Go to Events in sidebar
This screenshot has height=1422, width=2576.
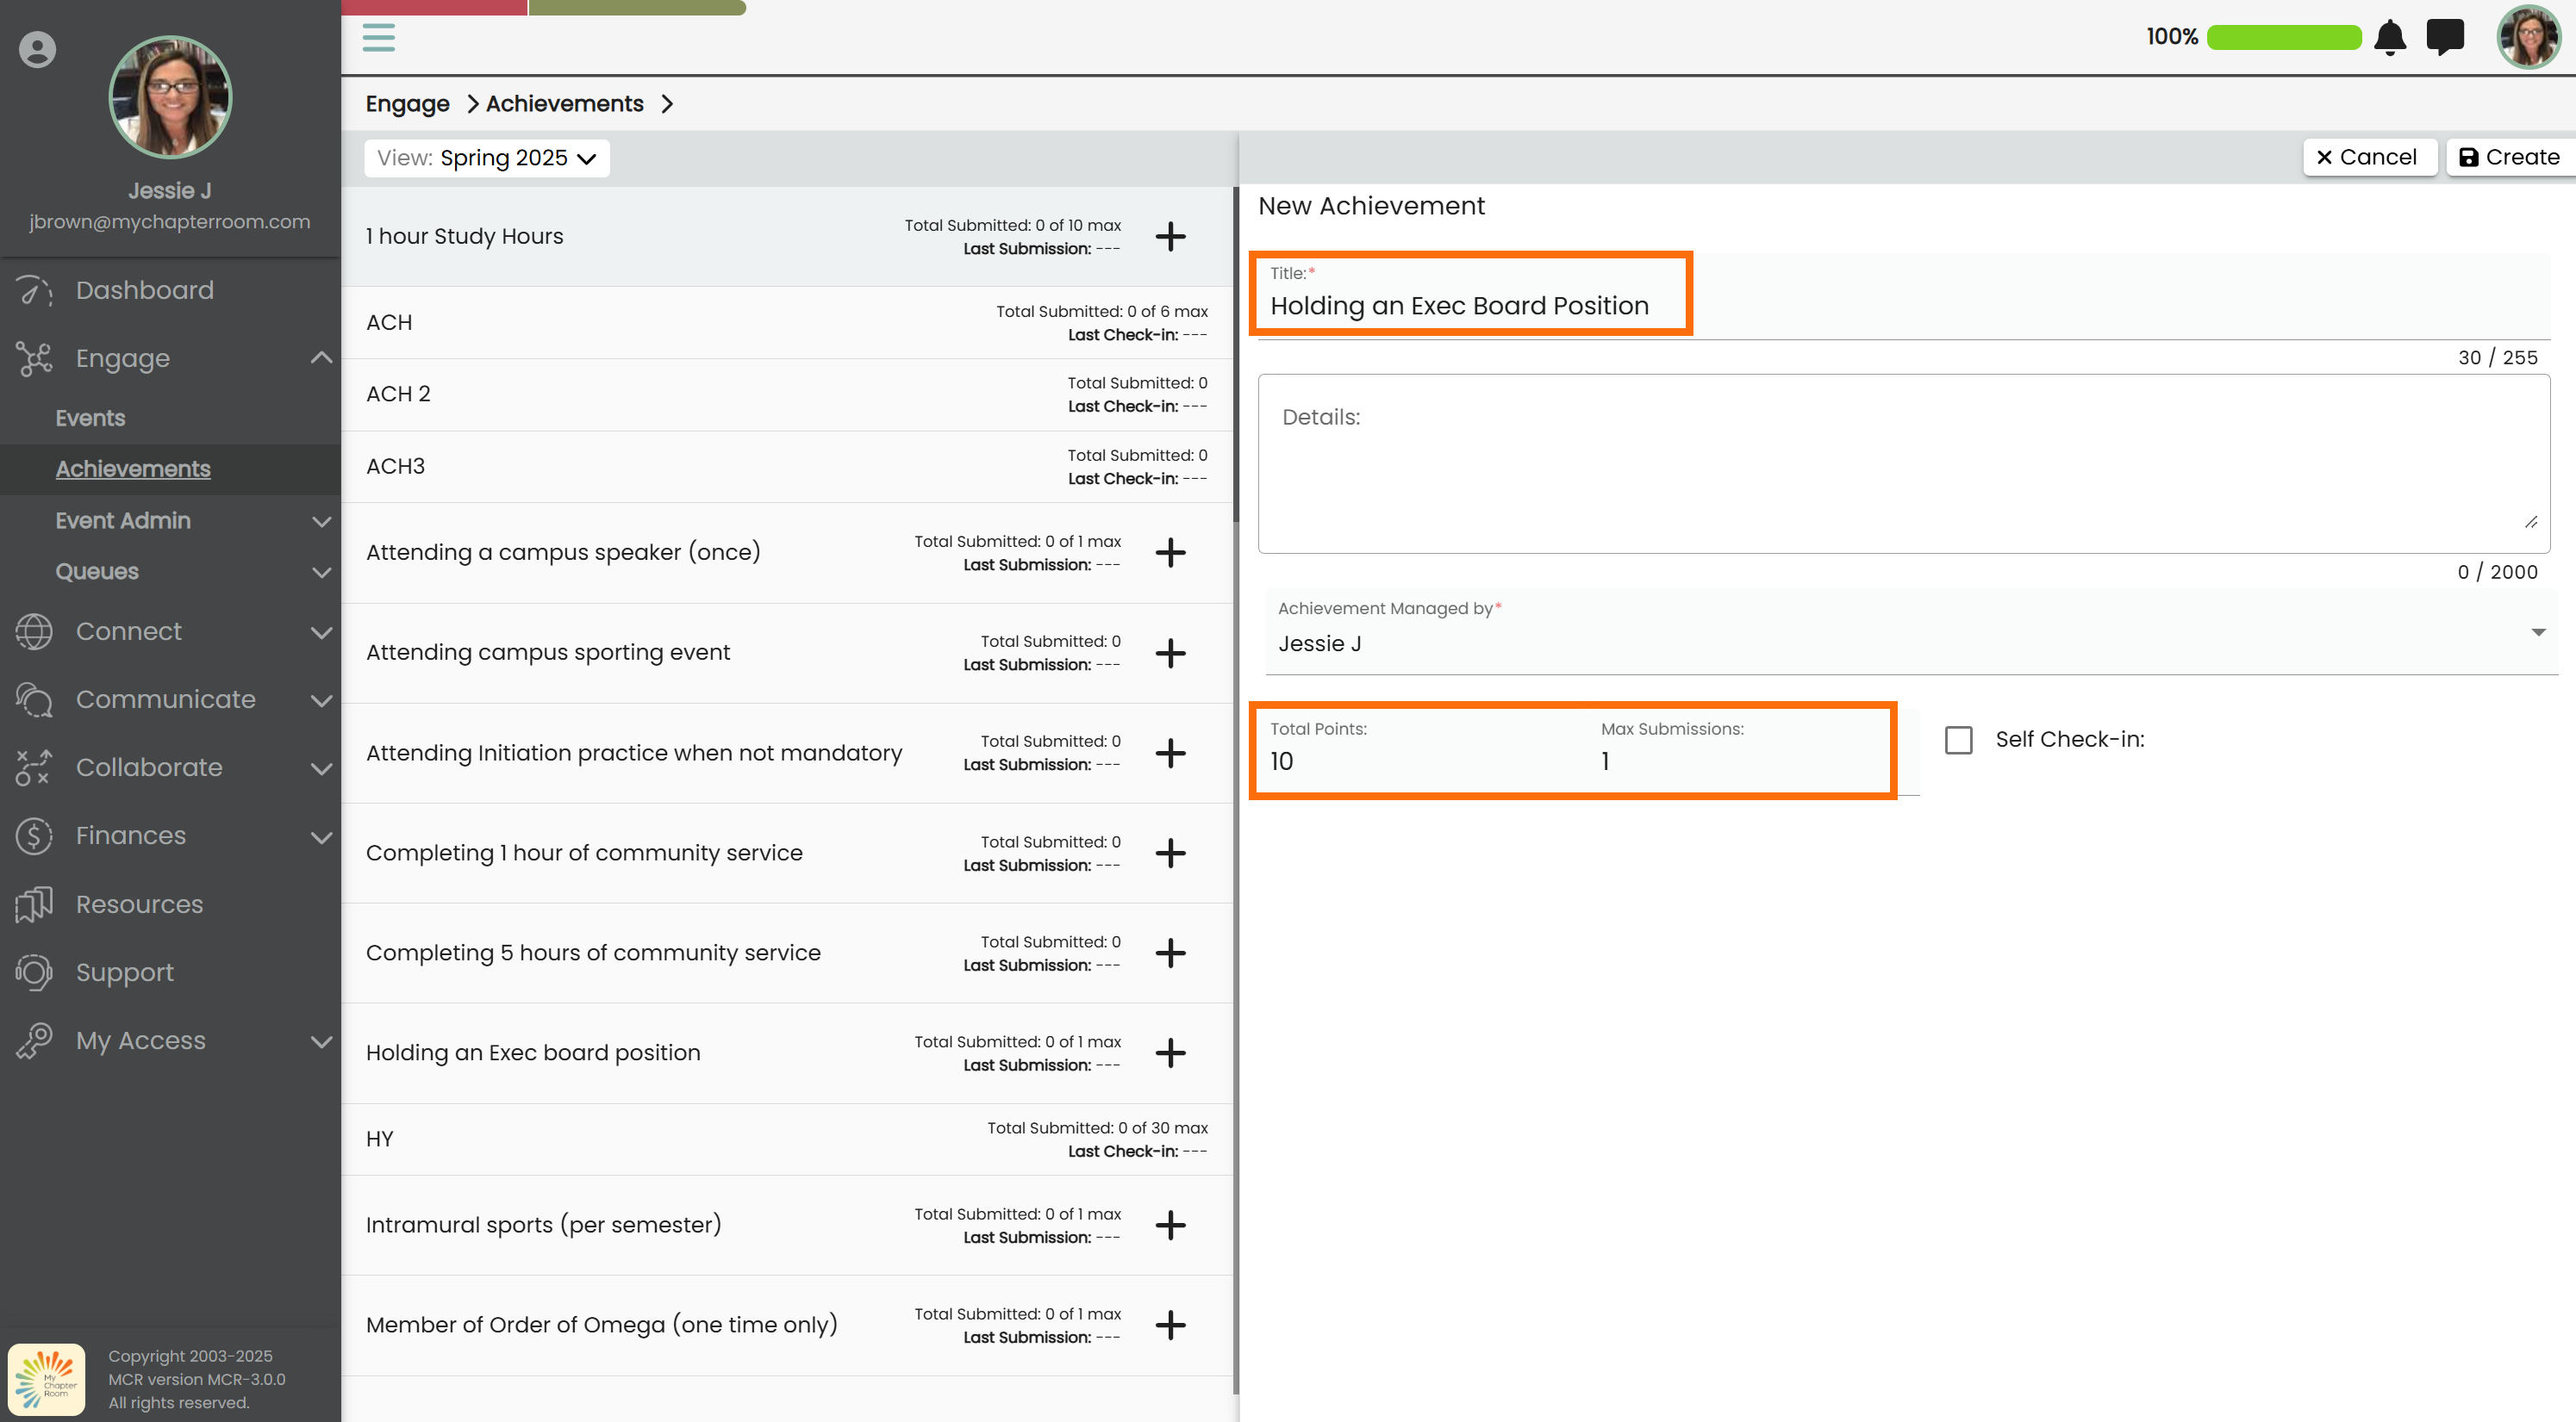90,418
